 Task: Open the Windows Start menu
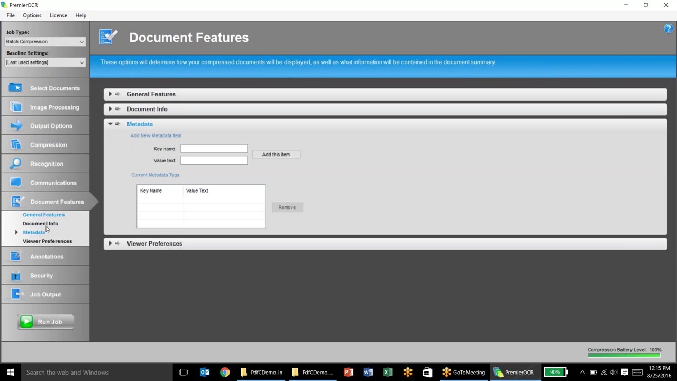pyautogui.click(x=10, y=372)
